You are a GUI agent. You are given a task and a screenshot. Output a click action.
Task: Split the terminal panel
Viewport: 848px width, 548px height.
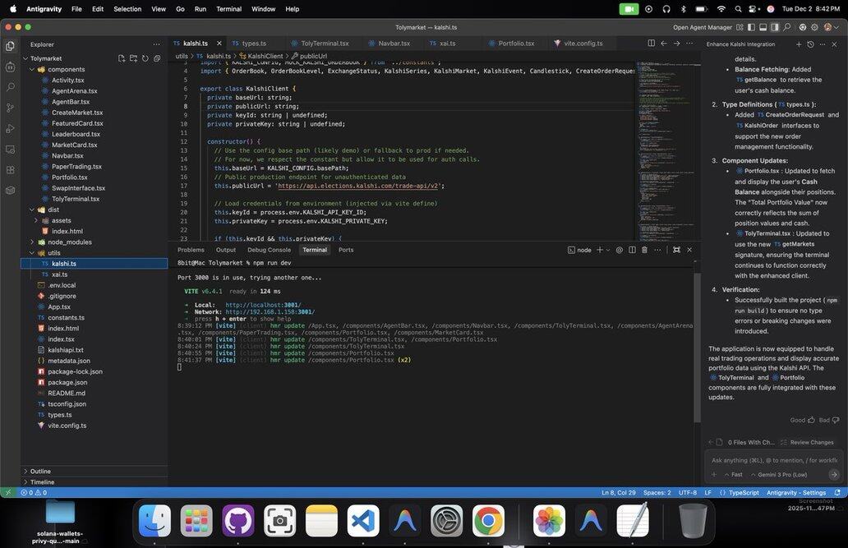(632, 250)
